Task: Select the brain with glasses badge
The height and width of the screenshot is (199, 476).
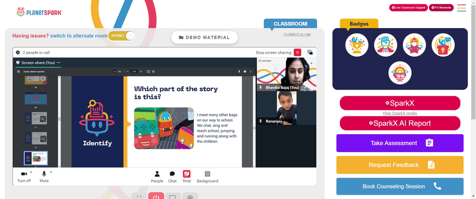Action: [x=400, y=73]
